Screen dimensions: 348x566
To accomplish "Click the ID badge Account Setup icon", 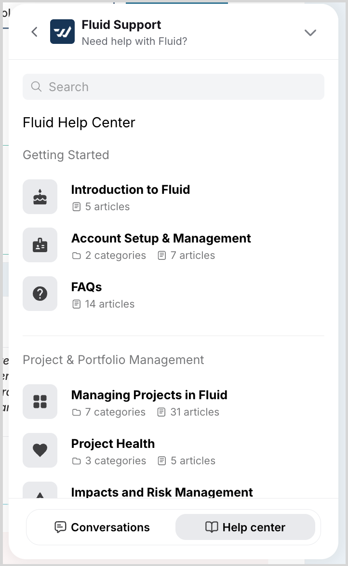I will coord(40,245).
